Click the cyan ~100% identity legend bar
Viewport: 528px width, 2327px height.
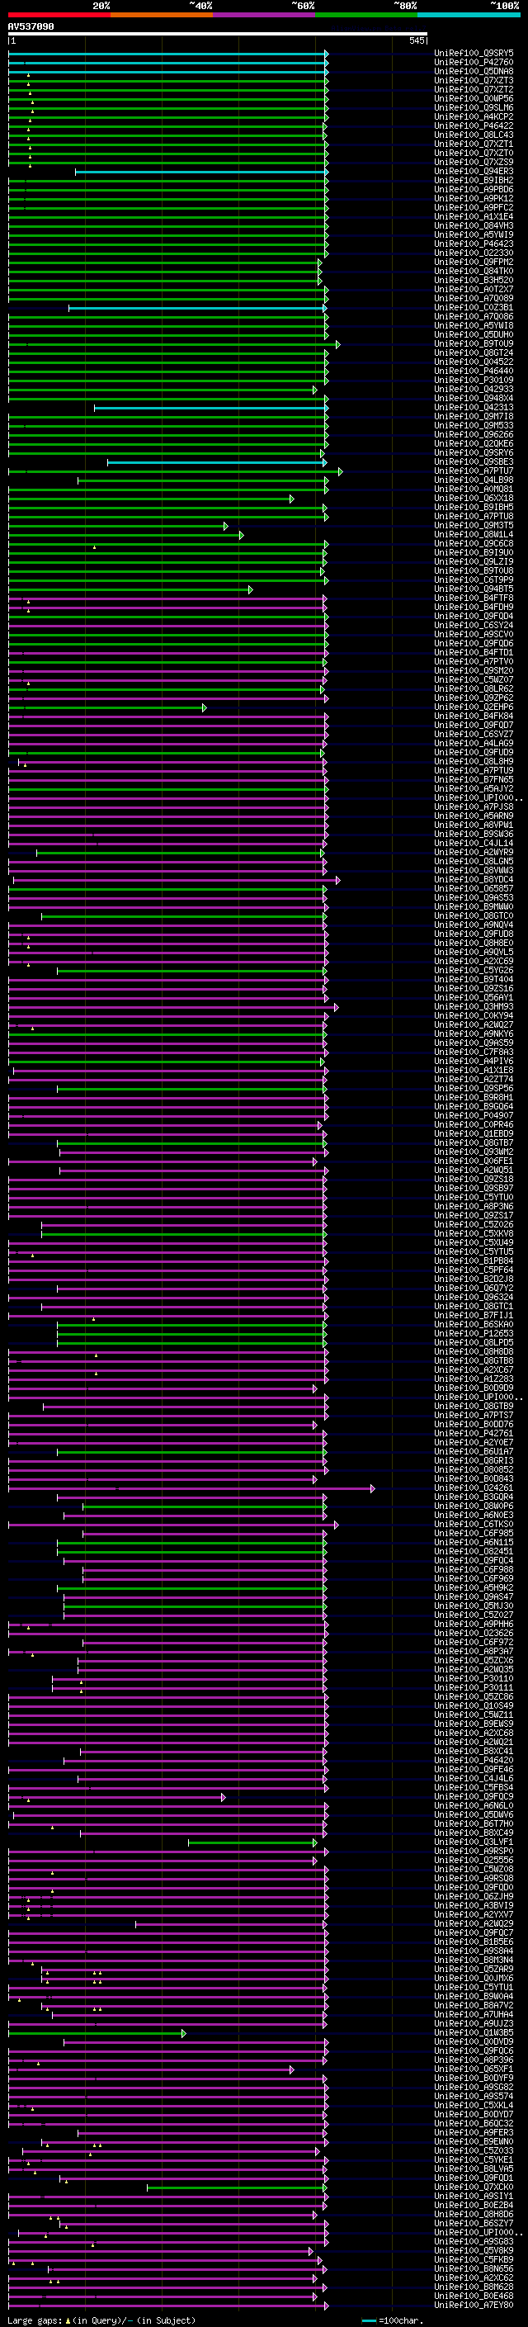click(469, 15)
